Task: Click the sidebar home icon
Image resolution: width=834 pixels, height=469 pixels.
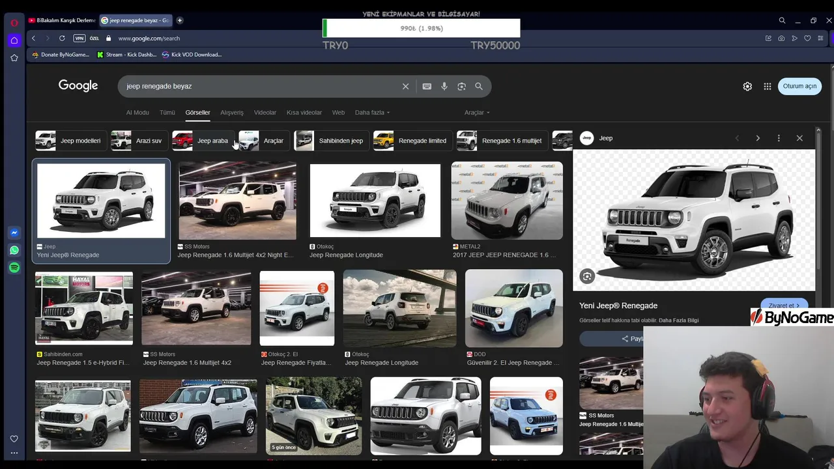Action: pos(14,40)
